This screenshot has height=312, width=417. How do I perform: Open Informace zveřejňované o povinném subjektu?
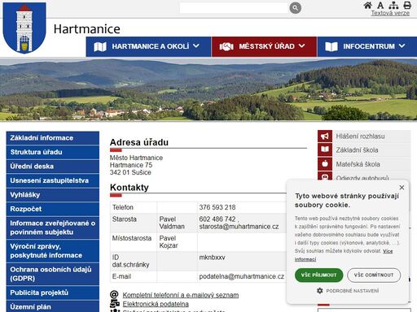click(x=53, y=227)
